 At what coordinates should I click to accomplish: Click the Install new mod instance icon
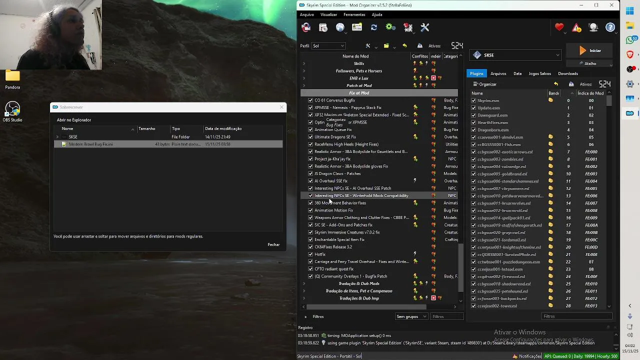tap(306, 27)
